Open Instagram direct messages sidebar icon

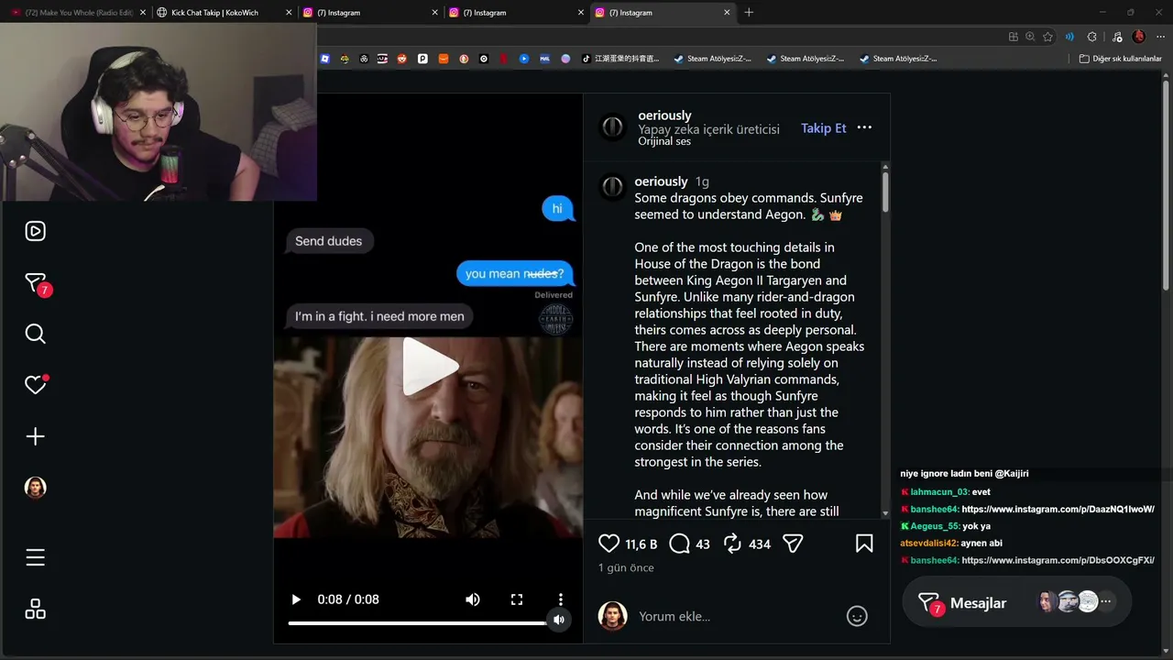click(35, 283)
